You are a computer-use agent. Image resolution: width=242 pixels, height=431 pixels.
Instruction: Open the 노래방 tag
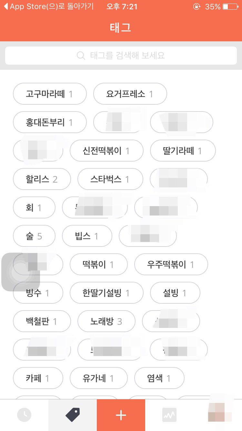pyautogui.click(x=106, y=321)
